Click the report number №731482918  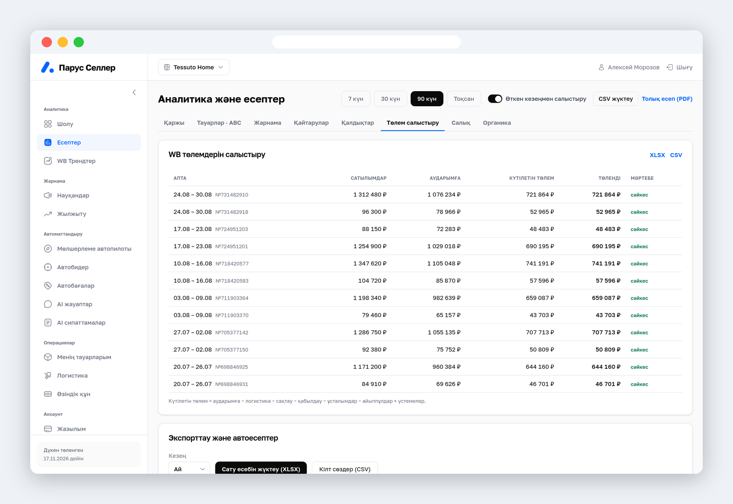[232, 212]
